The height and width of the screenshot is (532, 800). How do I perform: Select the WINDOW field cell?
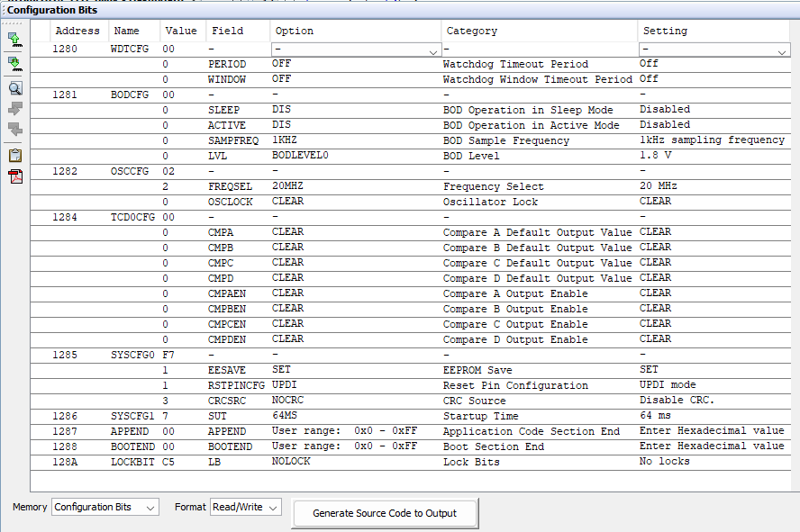[x=227, y=79]
